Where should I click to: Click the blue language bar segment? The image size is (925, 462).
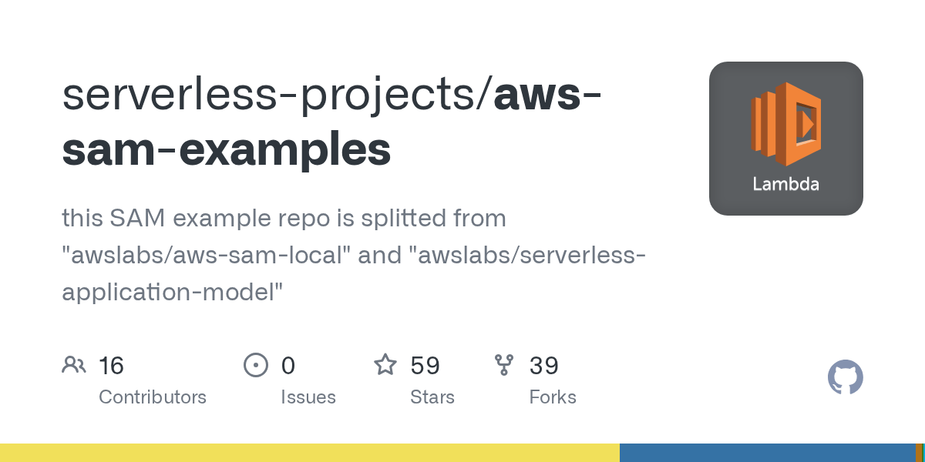767,453
